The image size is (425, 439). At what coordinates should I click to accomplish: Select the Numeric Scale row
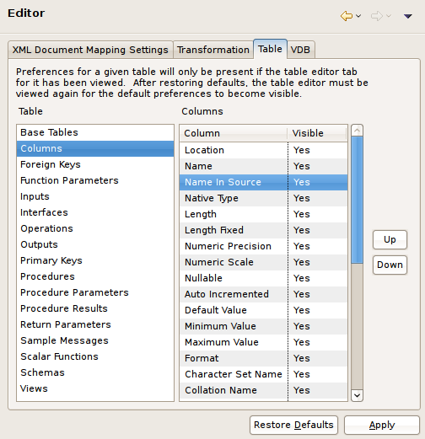264,262
